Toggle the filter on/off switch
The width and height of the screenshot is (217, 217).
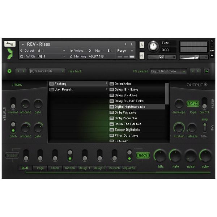pyautogui.click(x=204, y=103)
